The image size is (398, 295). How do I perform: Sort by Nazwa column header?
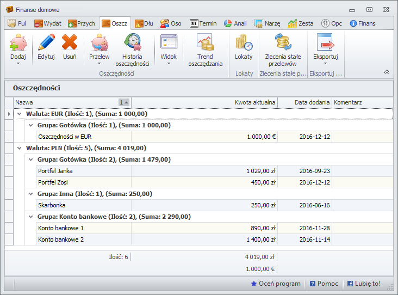(x=65, y=102)
